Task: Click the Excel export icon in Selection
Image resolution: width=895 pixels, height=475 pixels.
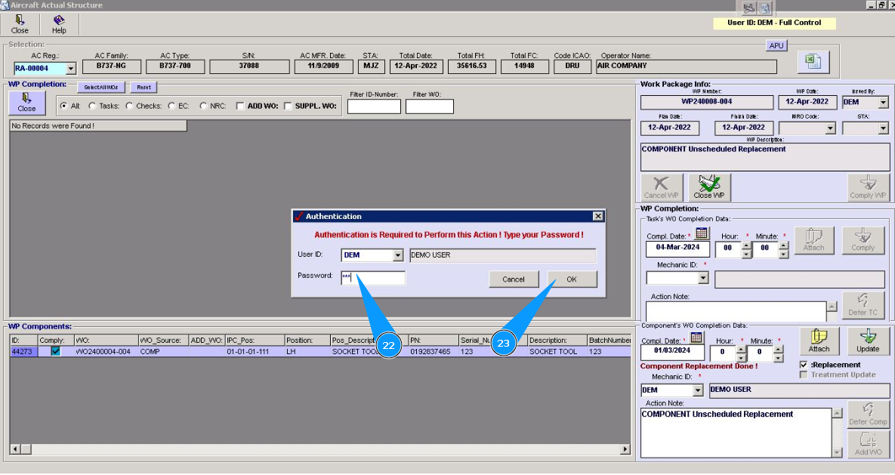Action: (813, 62)
